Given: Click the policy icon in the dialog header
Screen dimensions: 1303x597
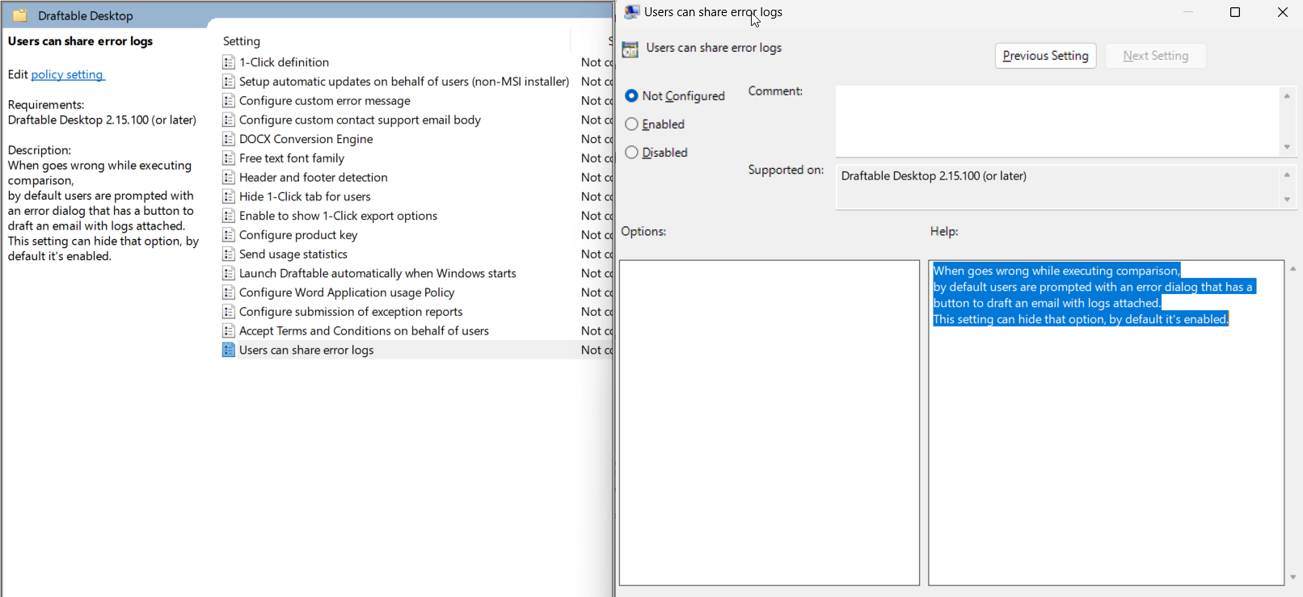Looking at the screenshot, I should (630, 49).
